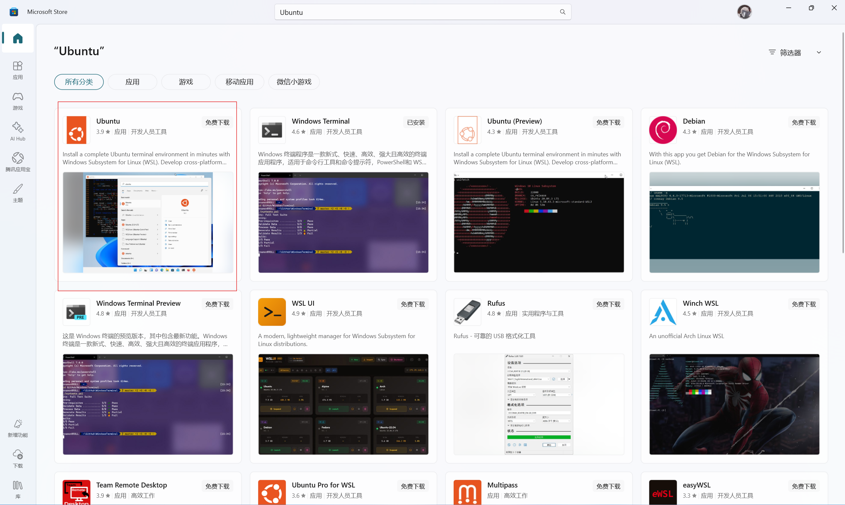Click the Rufus app title

point(496,303)
